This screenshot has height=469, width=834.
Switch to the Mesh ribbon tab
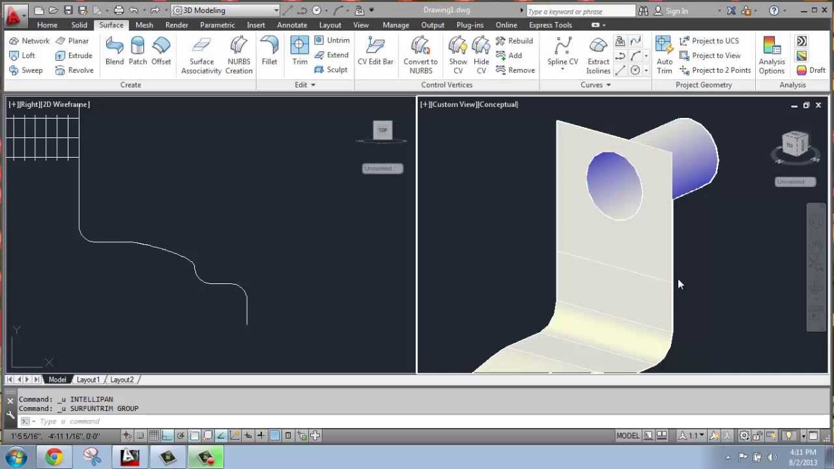point(144,25)
